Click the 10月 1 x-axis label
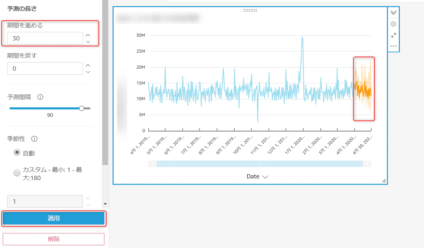The width and height of the screenshot is (424, 248). (243, 146)
